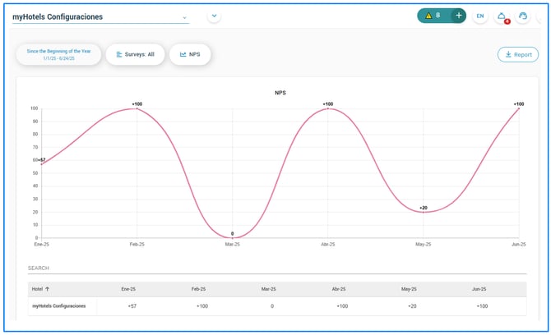Screen dimensions: 551x335
Task: Sort by Hotel column arrow
Action: [x=47, y=289]
